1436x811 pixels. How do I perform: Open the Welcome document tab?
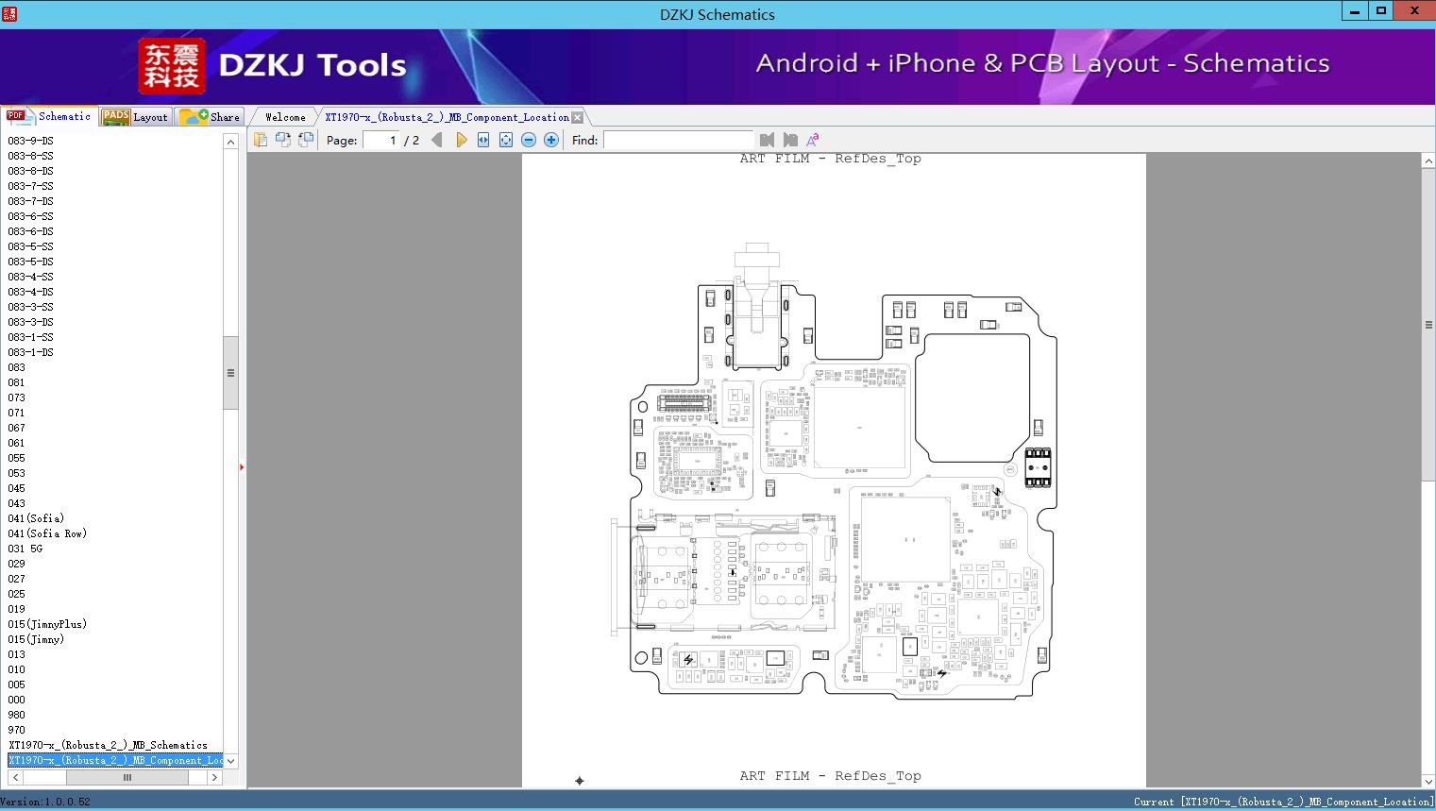284,117
